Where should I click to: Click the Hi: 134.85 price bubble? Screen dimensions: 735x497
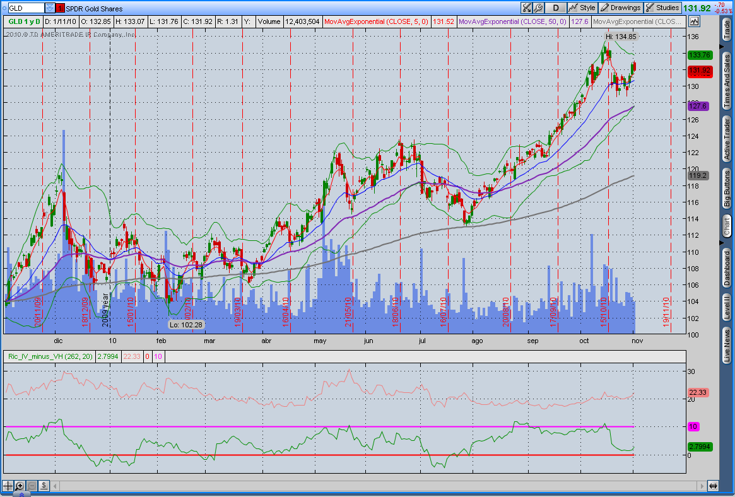[621, 37]
